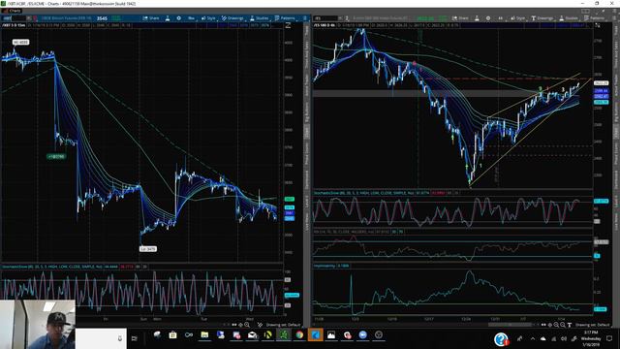The width and height of the screenshot is (620, 349).
Task: Click flask icon on right /ES chart toolbar
Action: [x=477, y=18]
